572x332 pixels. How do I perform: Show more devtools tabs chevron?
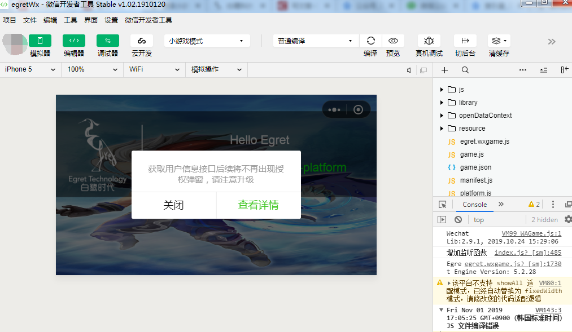pos(501,204)
